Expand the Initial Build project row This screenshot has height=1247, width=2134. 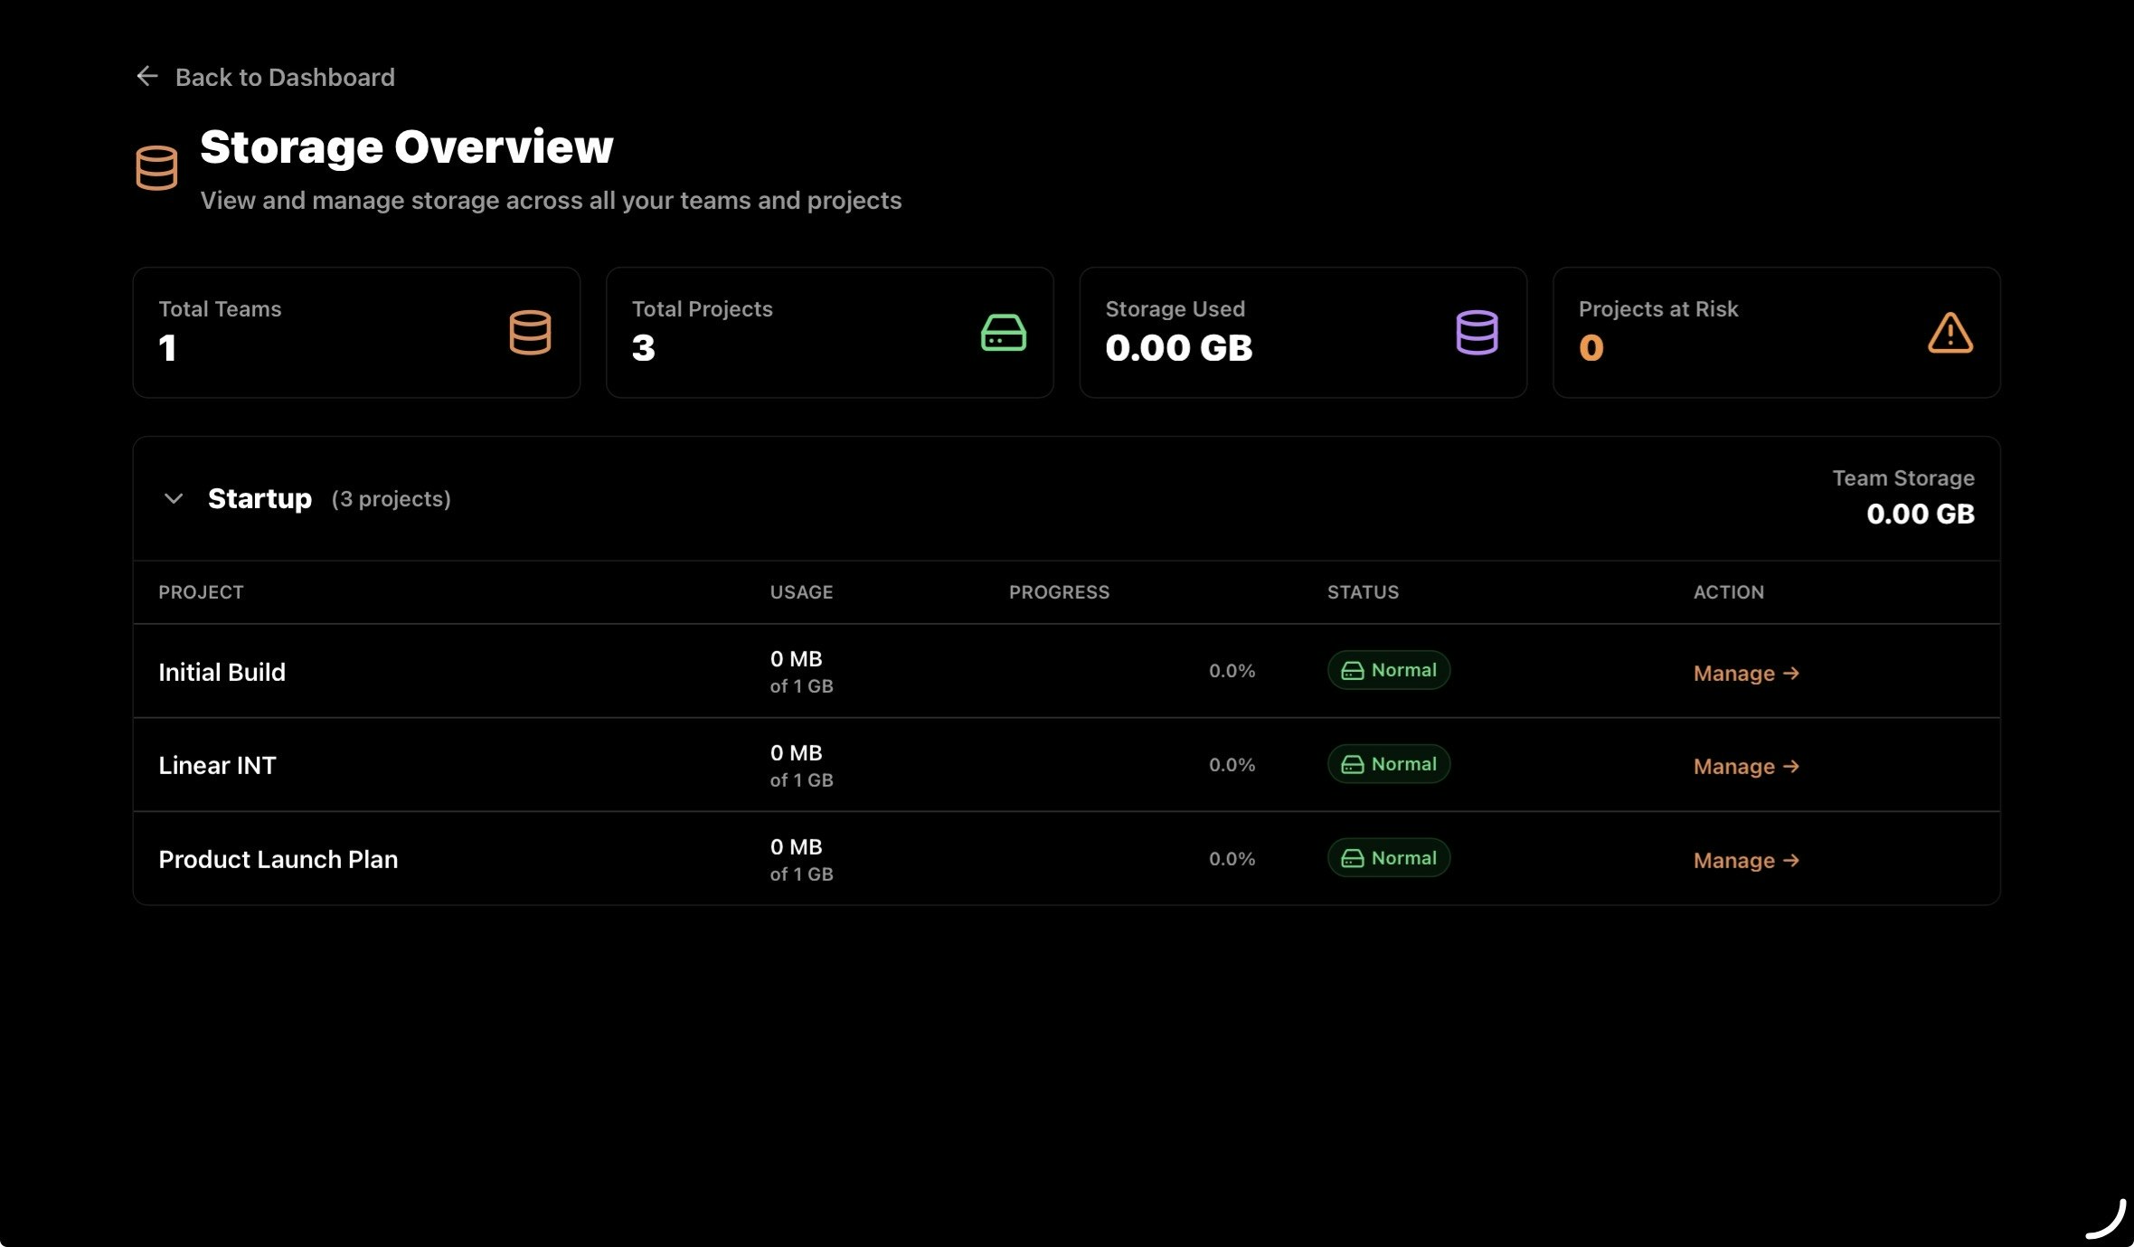(x=222, y=671)
